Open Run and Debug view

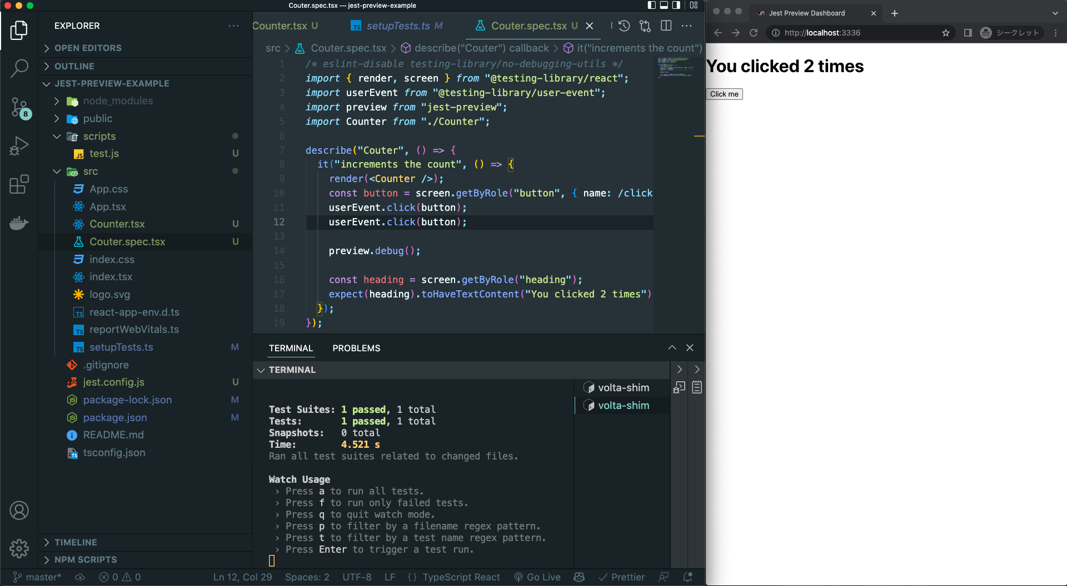pos(19,146)
